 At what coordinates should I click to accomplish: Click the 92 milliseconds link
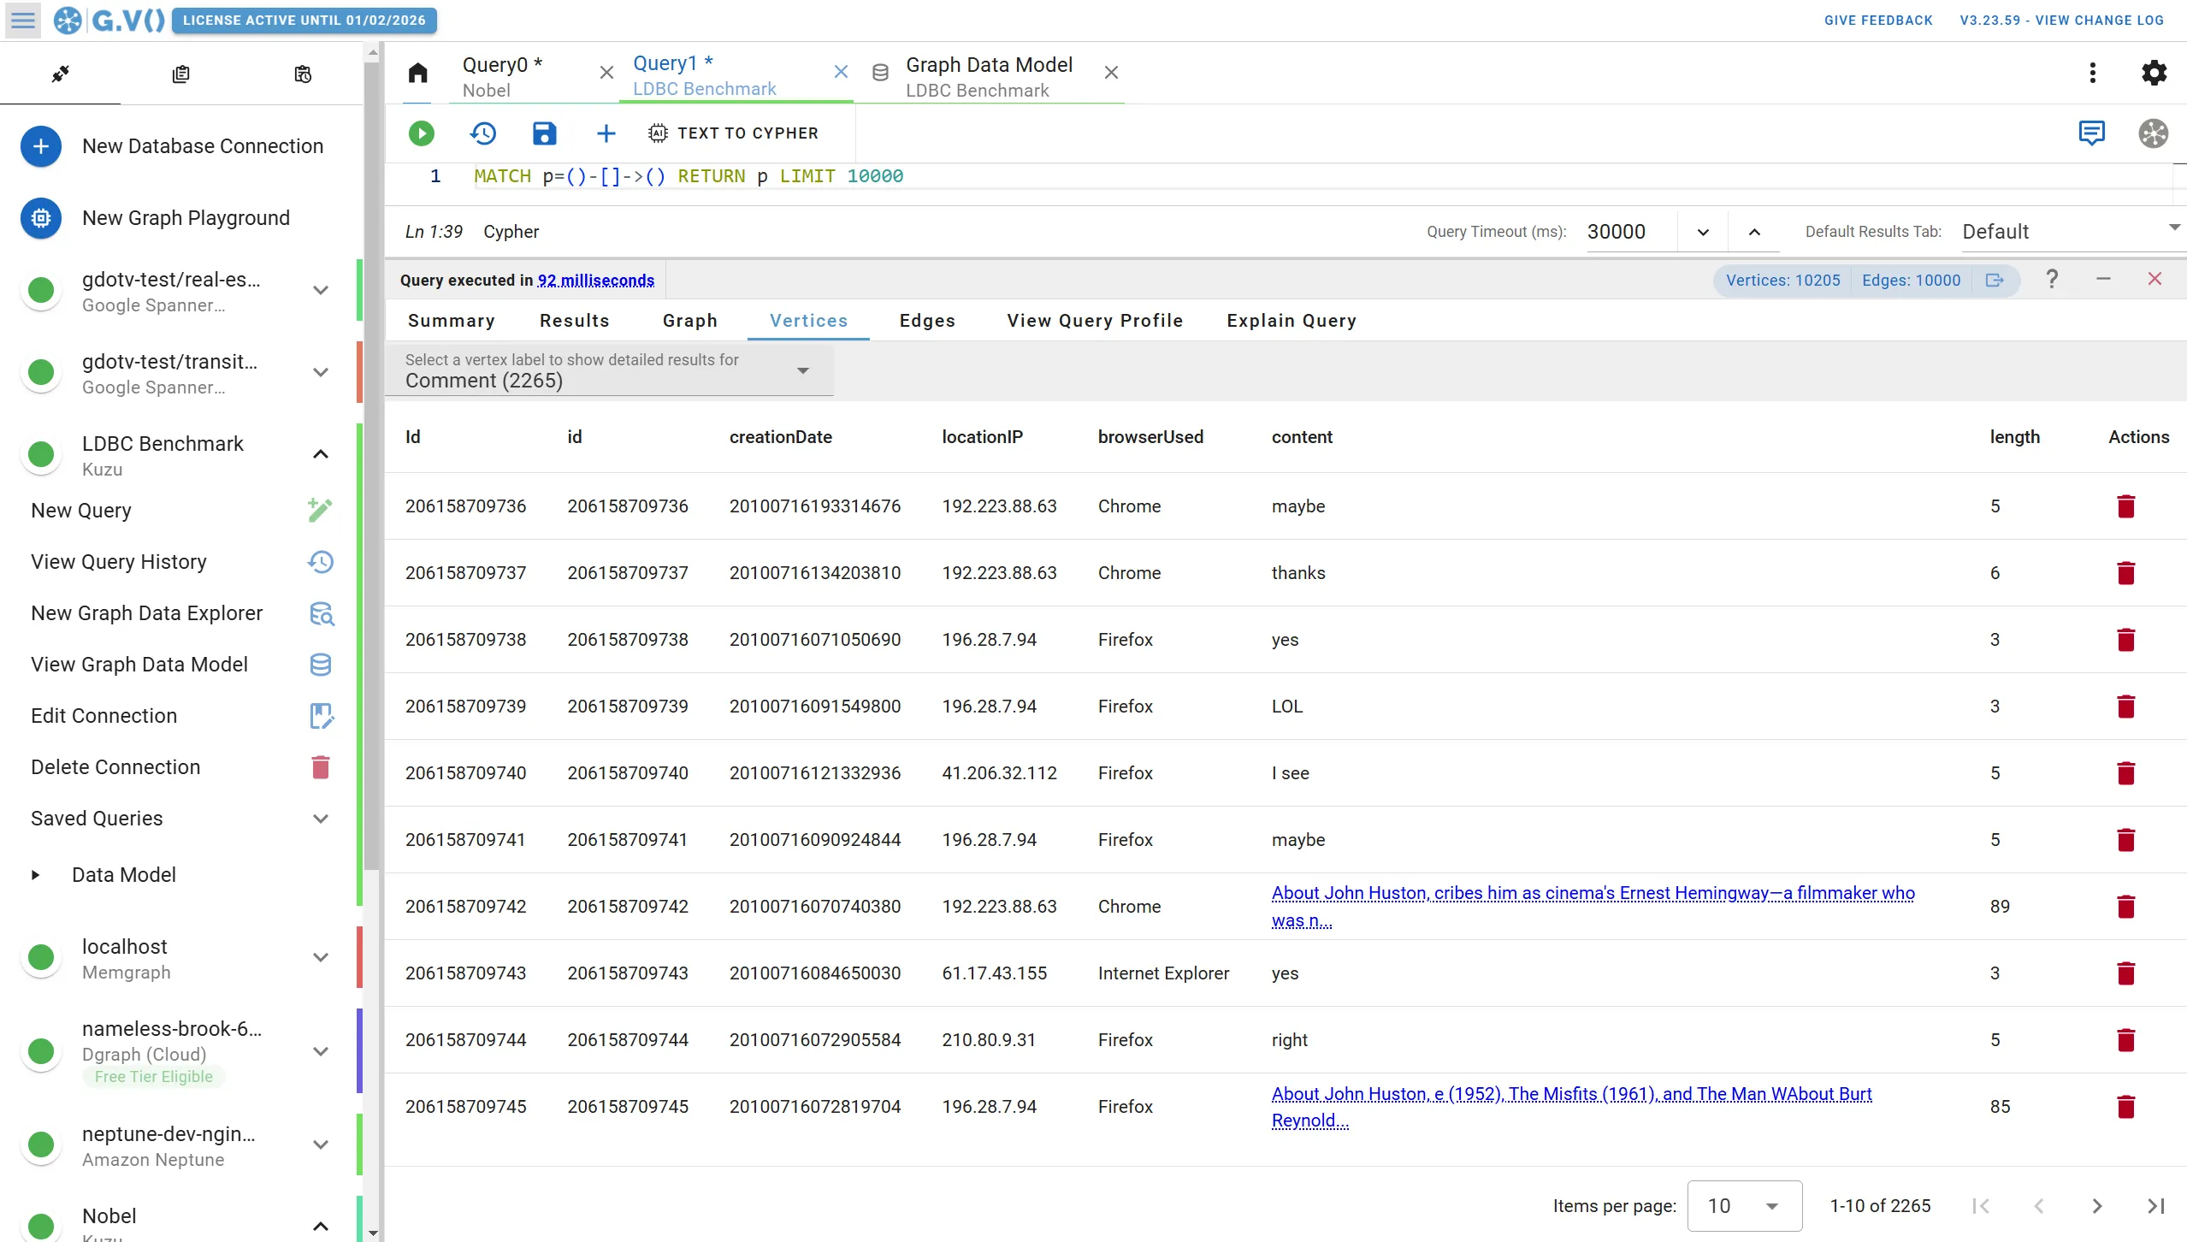(595, 281)
